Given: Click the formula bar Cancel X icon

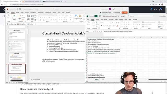Looking at the screenshot, I should point(97,31).
